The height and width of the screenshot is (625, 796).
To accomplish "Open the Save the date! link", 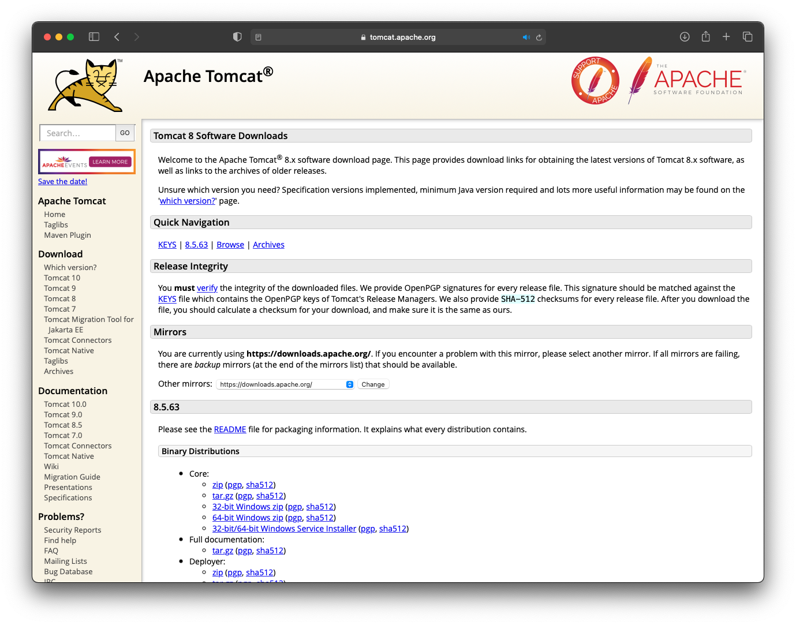I will pyautogui.click(x=62, y=181).
